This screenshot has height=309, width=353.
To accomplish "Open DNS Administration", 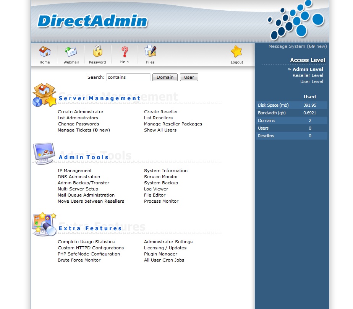I will coord(79,177).
